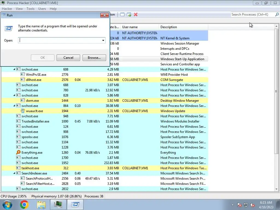The height and width of the screenshot is (210, 280).
Task: Click the dwm.exe process icon
Action: click(23, 101)
